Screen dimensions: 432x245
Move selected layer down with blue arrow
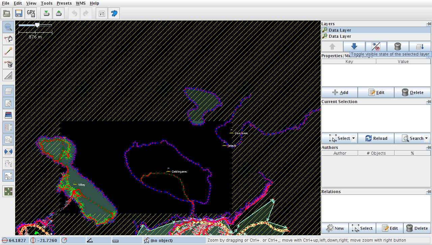354,47
